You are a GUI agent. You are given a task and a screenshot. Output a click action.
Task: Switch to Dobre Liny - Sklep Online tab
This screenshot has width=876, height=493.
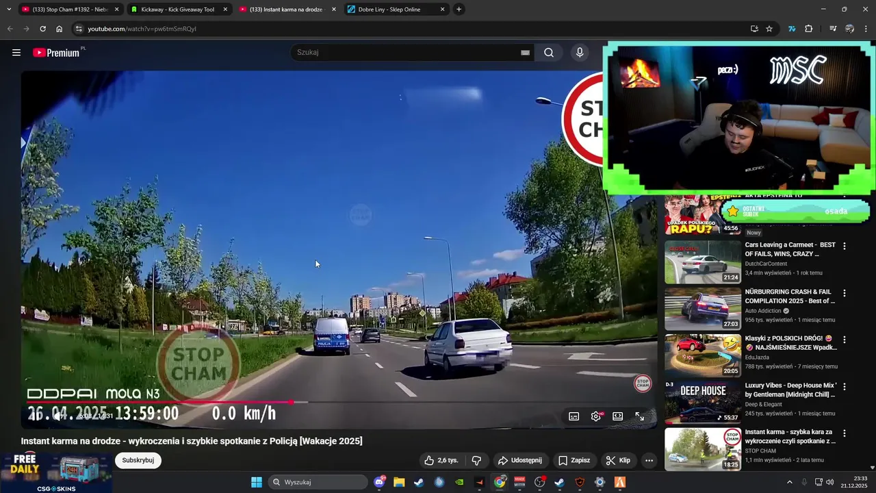click(x=389, y=10)
